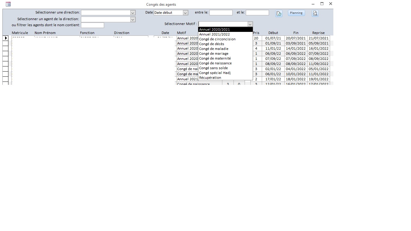This screenshot has width=411, height=231.
Task: Choose 'Congé spécial Hadj' option
Action: point(225,73)
